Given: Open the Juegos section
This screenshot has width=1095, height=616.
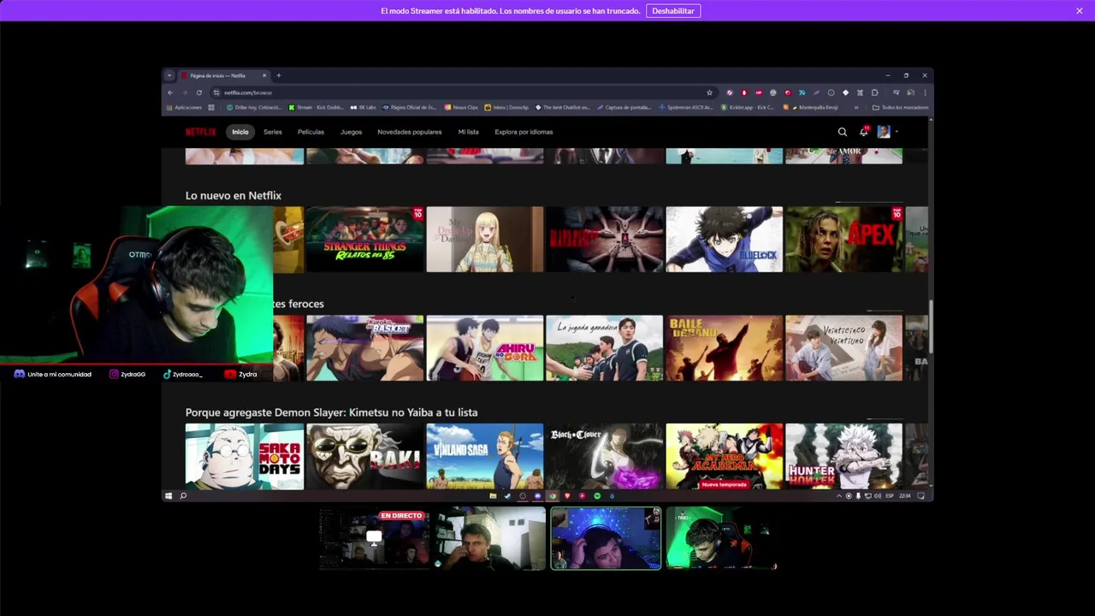Looking at the screenshot, I should pos(351,132).
